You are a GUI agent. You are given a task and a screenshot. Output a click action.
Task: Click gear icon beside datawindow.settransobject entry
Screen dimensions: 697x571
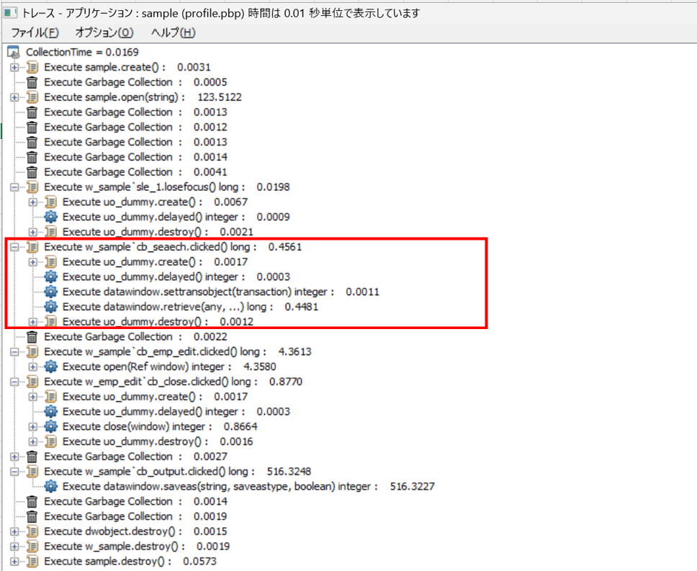[50, 292]
